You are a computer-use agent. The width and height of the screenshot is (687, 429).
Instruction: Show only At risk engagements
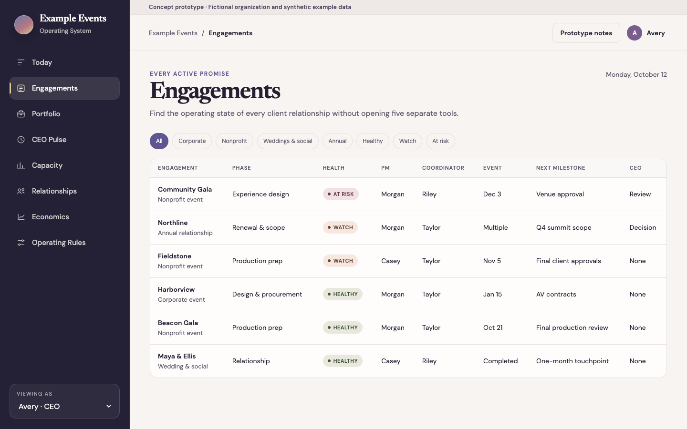(440, 141)
